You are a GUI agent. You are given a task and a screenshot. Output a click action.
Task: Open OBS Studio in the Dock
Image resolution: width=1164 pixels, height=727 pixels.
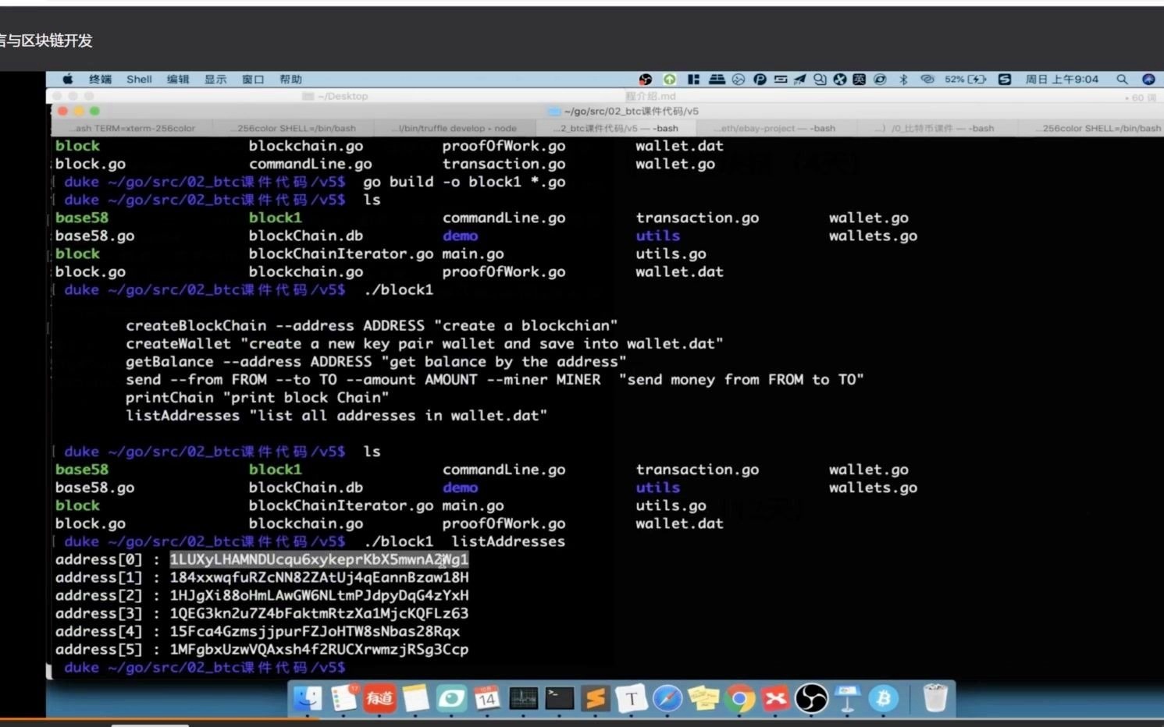click(811, 698)
